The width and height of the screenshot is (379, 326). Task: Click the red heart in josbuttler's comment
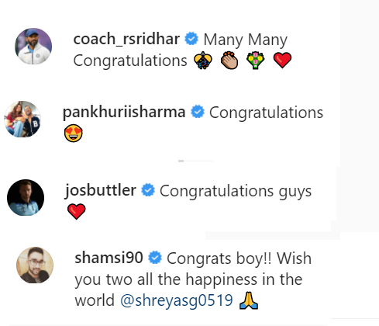[77, 211]
